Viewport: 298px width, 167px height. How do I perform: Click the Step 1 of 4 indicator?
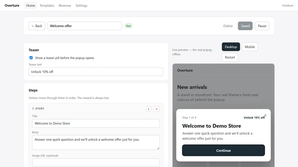(x=189, y=118)
